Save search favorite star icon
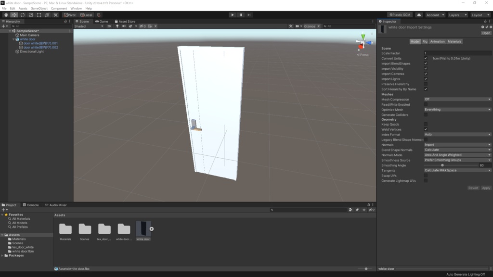Screen dimensions: 493x277 364,210
